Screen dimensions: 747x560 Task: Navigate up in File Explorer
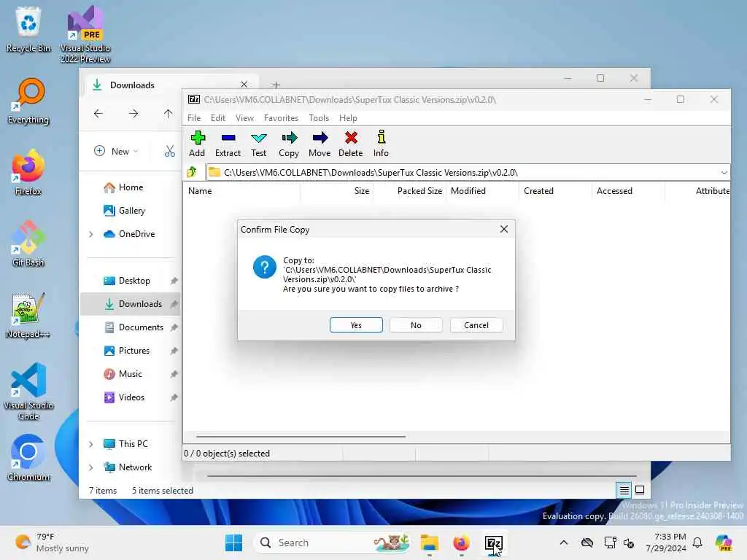click(x=169, y=113)
